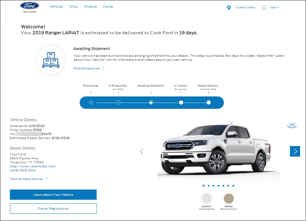The width and height of the screenshot is (306, 221).
Task: Click the Medium Stone interior swatch
Action: (x=229, y=198)
